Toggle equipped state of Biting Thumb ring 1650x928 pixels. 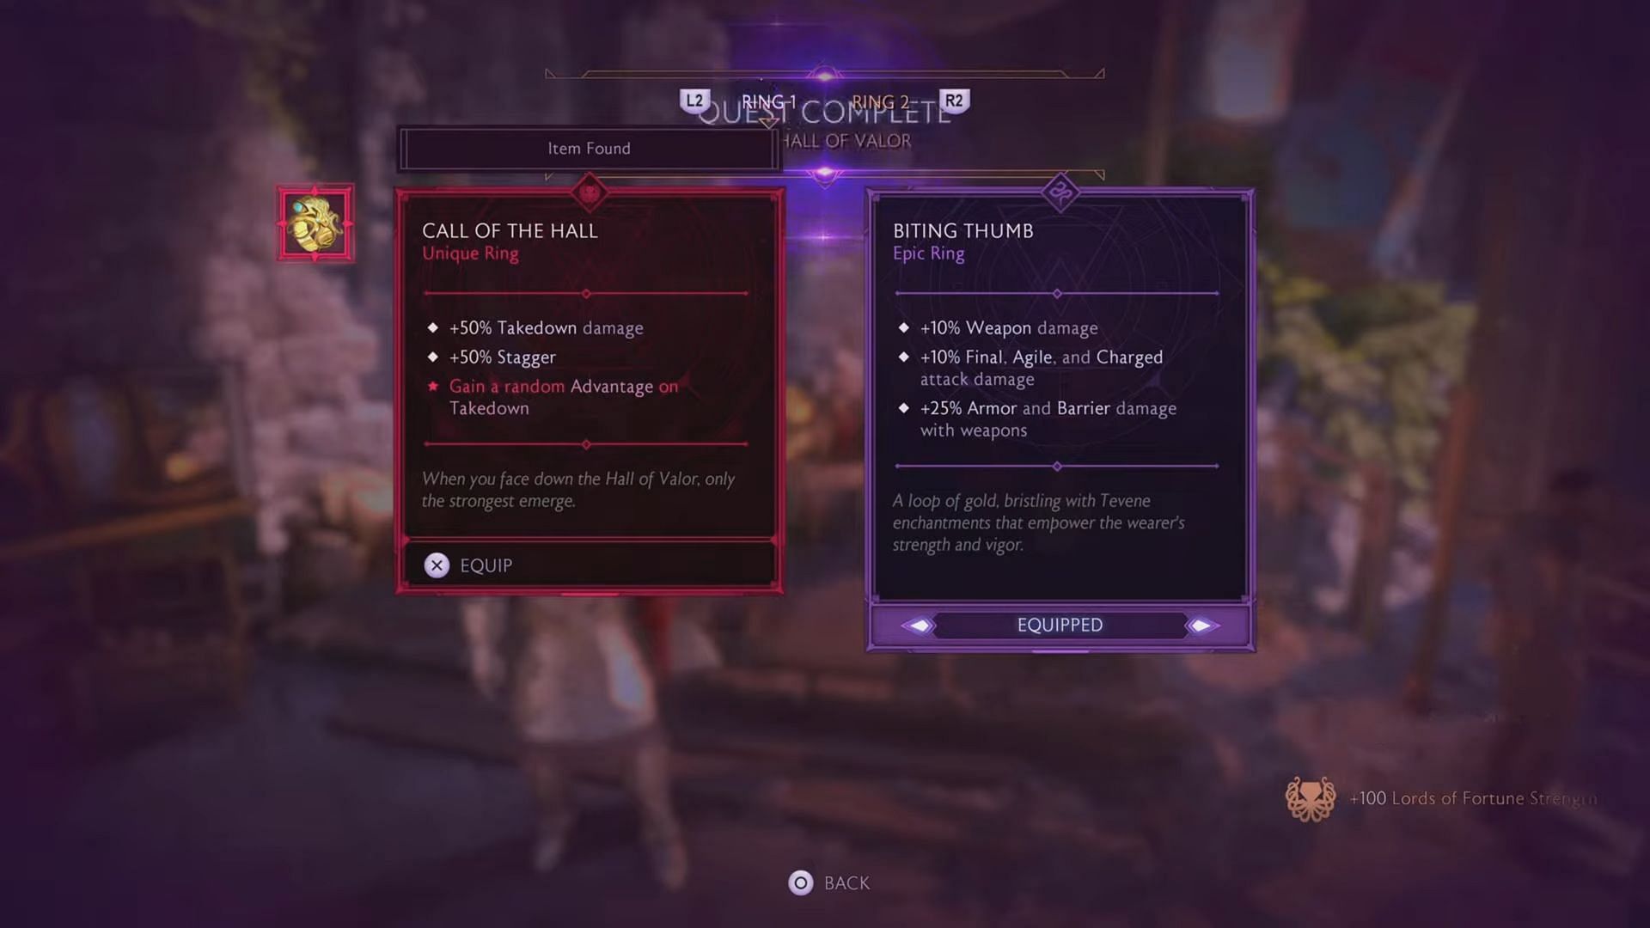[1059, 625]
